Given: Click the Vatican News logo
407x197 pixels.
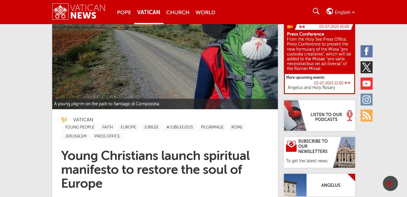Looking at the screenshot, I should (x=79, y=12).
